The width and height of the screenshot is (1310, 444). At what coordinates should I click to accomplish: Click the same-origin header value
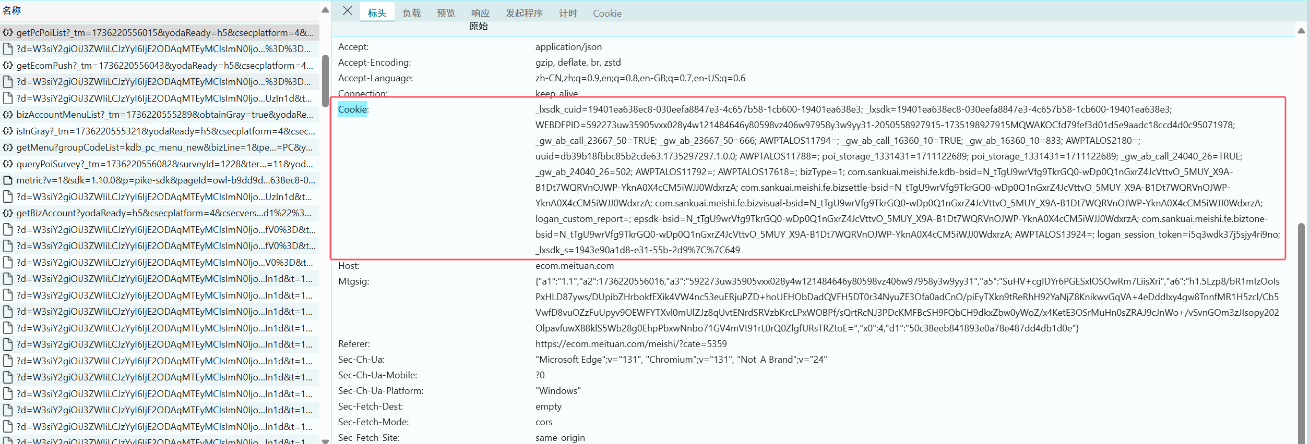560,438
